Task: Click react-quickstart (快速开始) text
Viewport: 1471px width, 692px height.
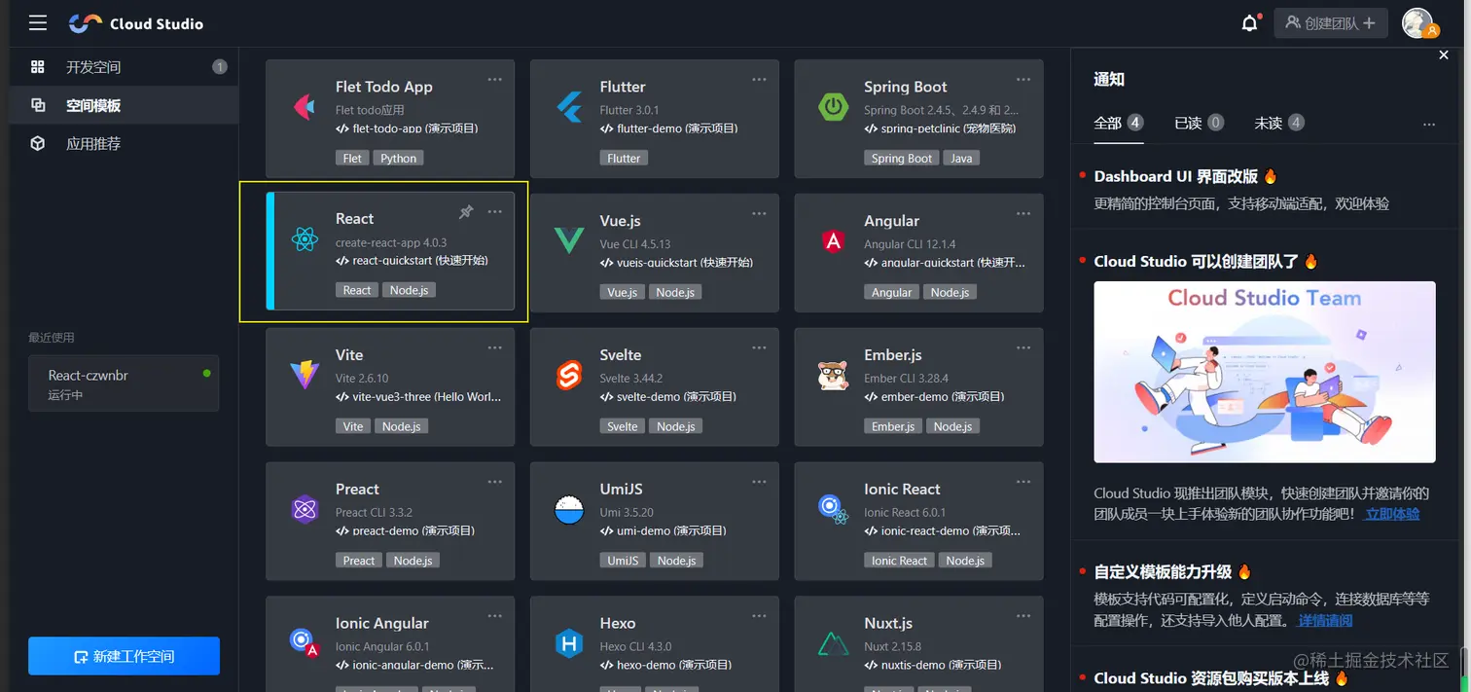Action: 420,261
